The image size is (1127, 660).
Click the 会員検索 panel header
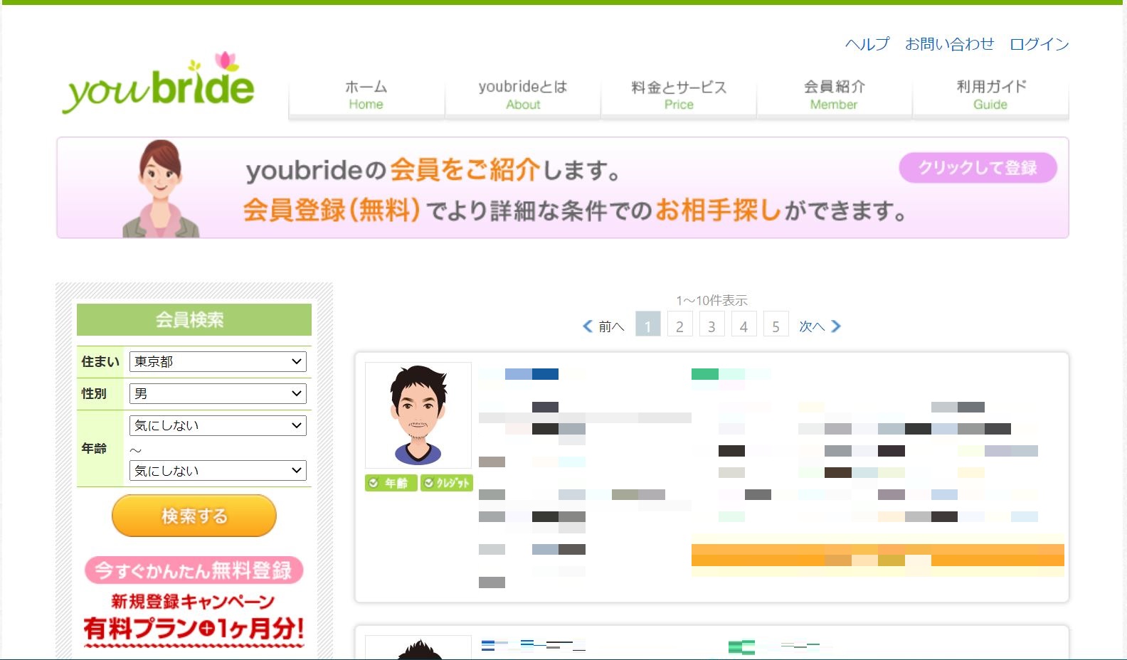tap(194, 319)
